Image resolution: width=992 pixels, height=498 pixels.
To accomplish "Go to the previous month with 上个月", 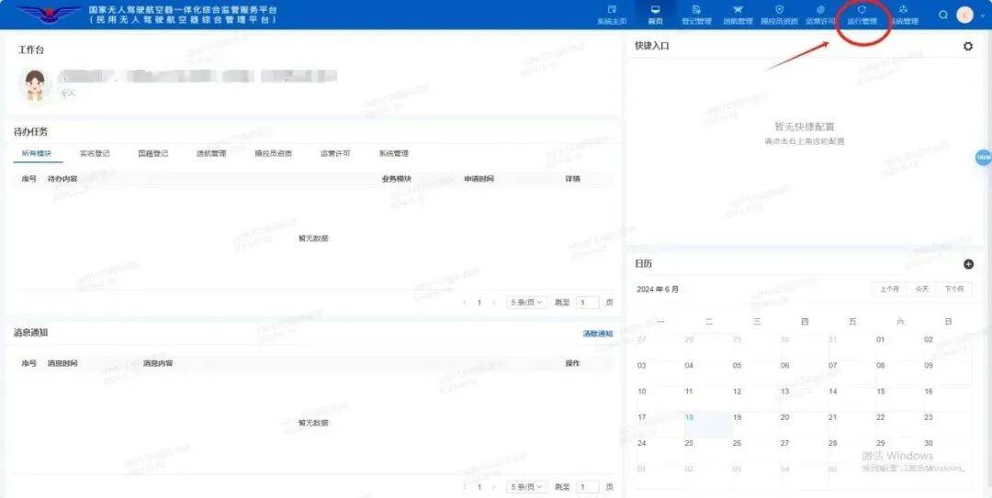I will [889, 289].
